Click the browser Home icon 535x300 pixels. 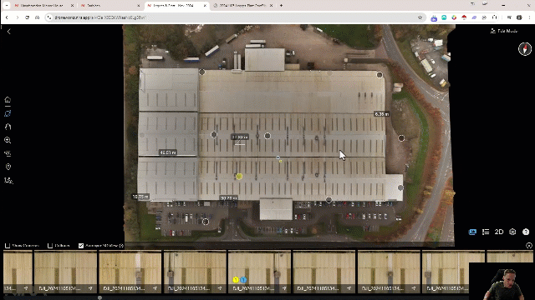pos(37,17)
